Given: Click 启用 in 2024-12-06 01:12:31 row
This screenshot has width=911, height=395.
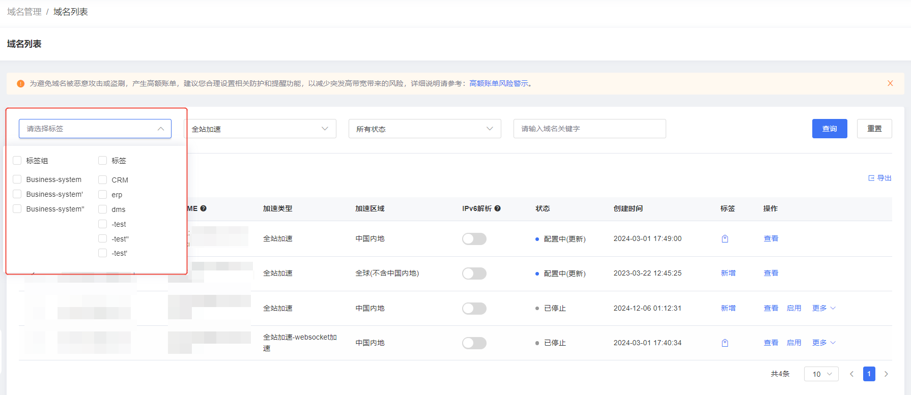Looking at the screenshot, I should (x=794, y=308).
